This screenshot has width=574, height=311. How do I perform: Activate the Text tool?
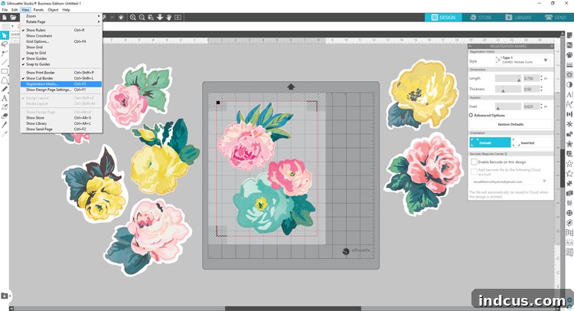(5, 98)
